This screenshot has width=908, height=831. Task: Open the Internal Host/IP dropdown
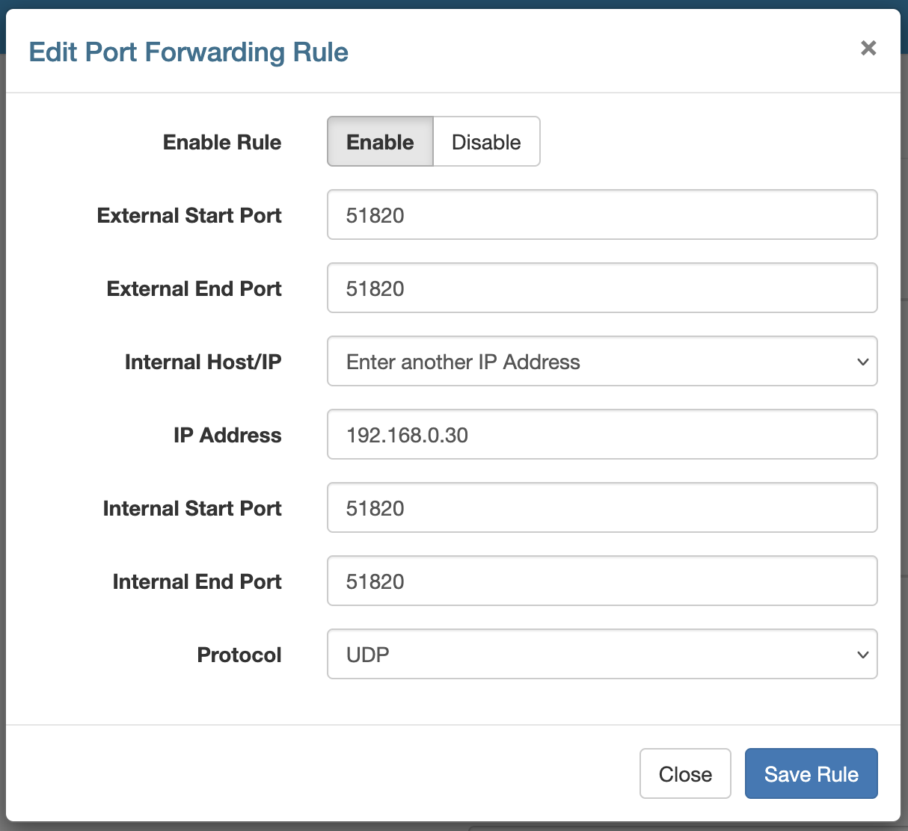(601, 362)
